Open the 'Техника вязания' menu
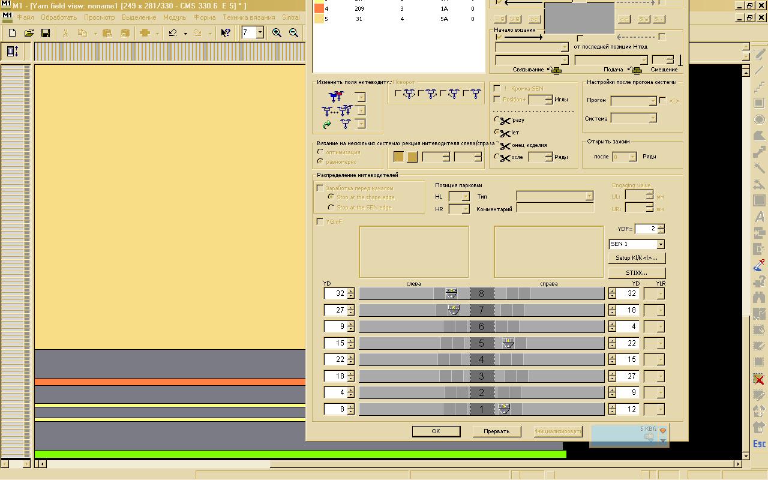 [x=250, y=17]
